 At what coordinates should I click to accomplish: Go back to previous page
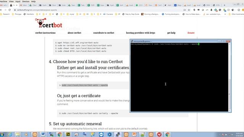(x=1, y=10)
